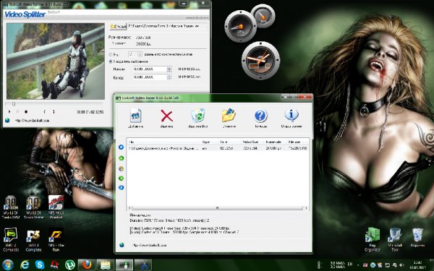Click the globe icon in Video Joiner footer
This screenshot has height=271, width=434.
pyautogui.click(x=122, y=245)
